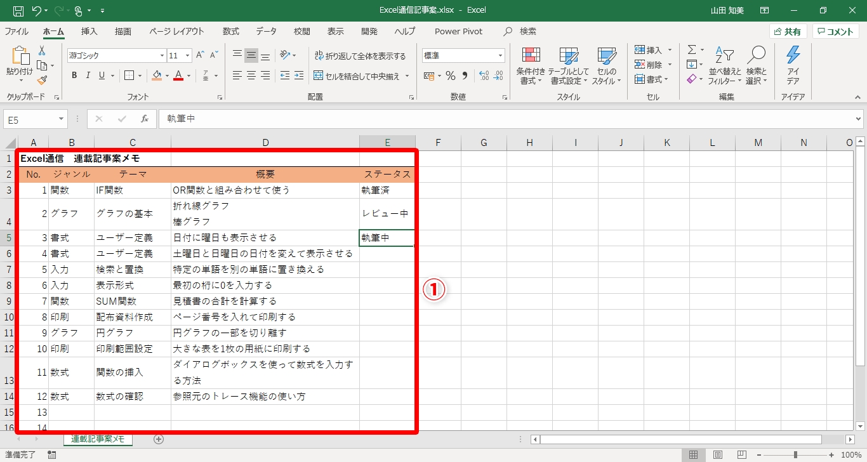This screenshot has width=867, height=462.
Task: Toggle center horizontal alignment
Action: (251, 76)
